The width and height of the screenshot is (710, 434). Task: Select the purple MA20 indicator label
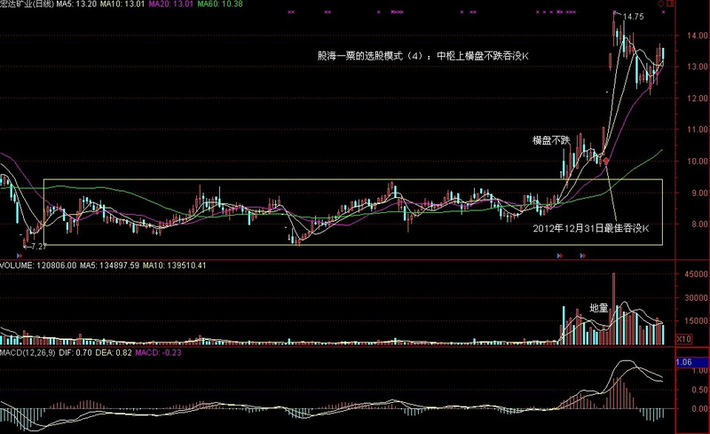[x=168, y=4]
